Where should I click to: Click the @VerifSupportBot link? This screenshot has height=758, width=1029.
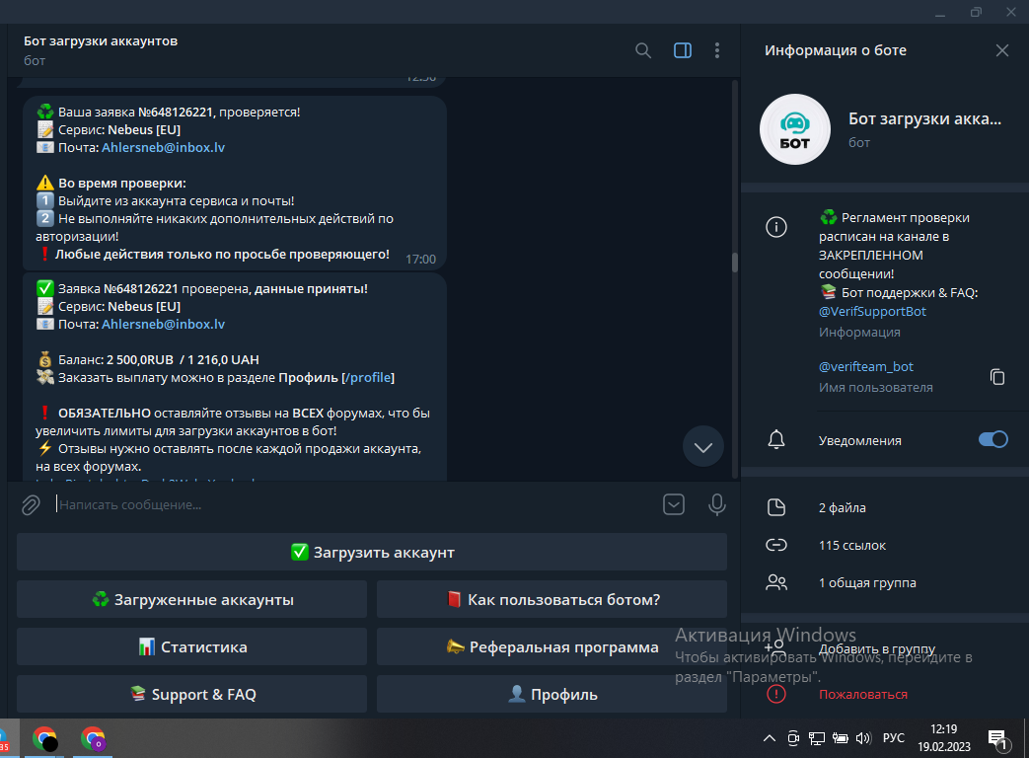[x=872, y=311]
